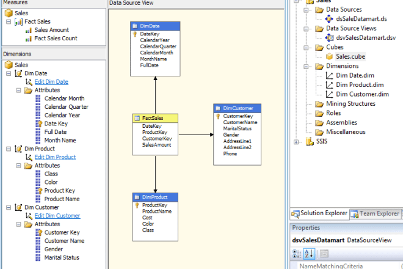
Task: Switch to the Team Explorer tab
Action: (x=376, y=214)
